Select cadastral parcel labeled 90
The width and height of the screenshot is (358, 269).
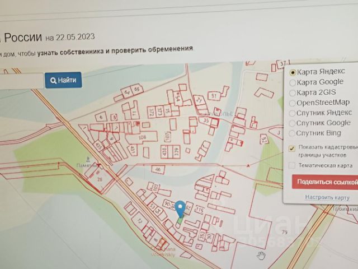167,203
